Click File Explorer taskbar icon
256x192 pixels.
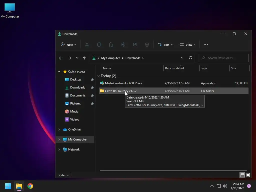19,186
